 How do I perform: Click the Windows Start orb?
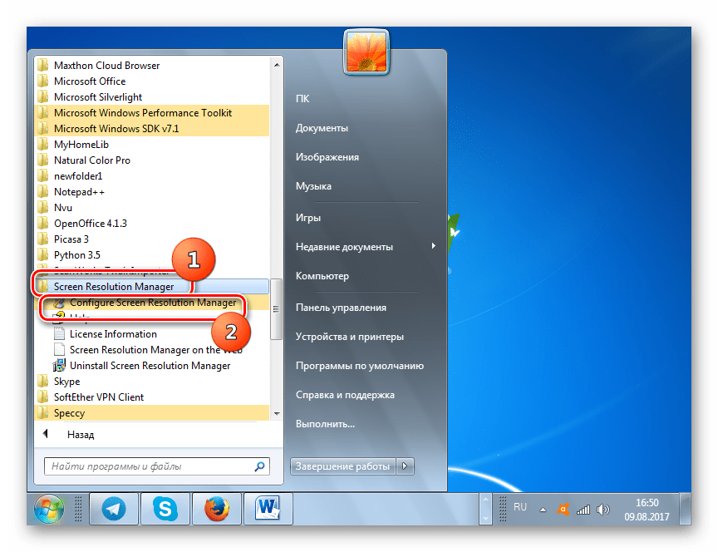coord(49,509)
